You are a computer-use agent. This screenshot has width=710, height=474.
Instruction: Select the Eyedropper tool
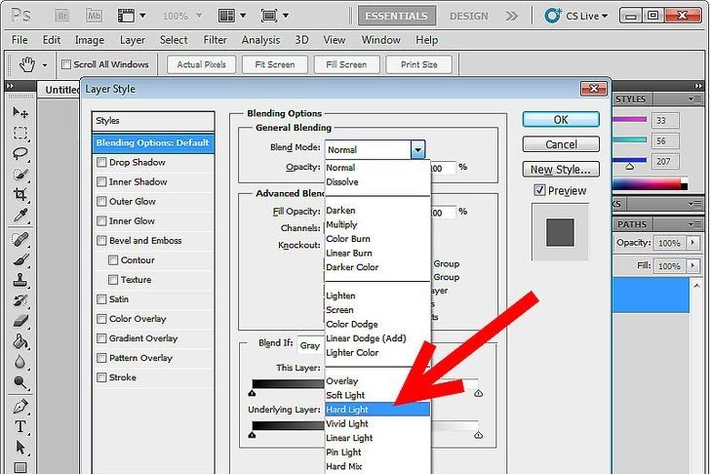20,216
